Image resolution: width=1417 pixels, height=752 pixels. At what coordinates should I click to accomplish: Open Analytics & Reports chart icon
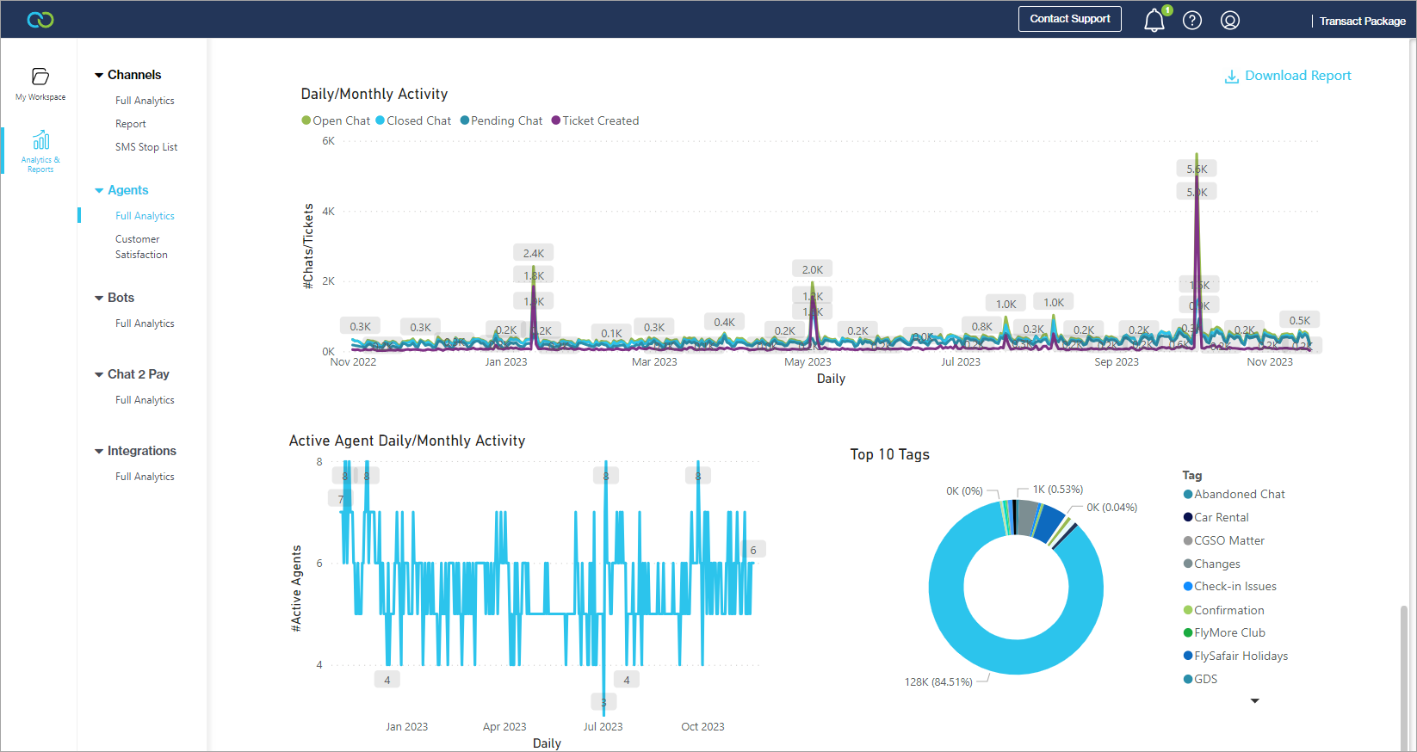(x=40, y=139)
